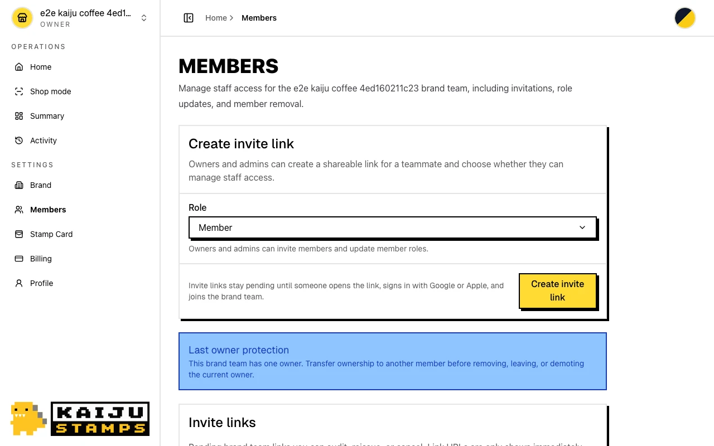Click the Profile person icon
Image resolution: width=714 pixels, height=446 pixels.
tap(19, 283)
